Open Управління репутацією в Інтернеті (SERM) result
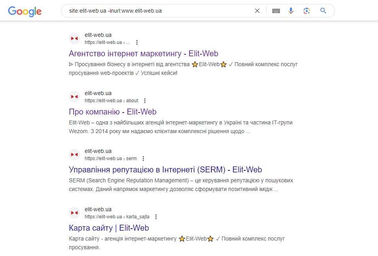Image resolution: width=378 pixels, height=256 pixels. pos(165,170)
